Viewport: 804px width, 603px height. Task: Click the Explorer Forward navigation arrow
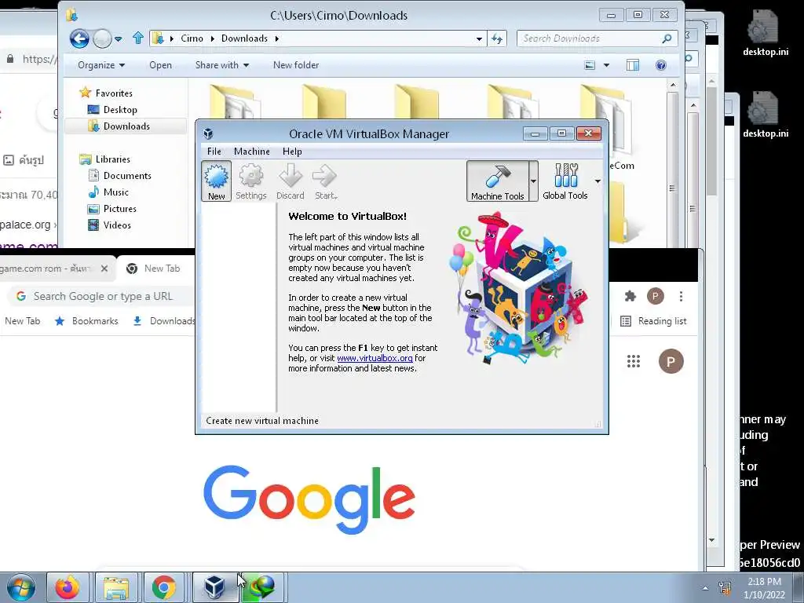(102, 38)
